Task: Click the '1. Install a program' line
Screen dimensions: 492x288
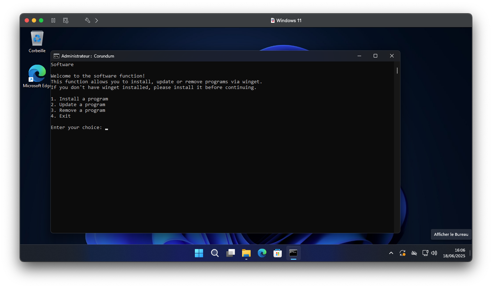Action: point(79,99)
